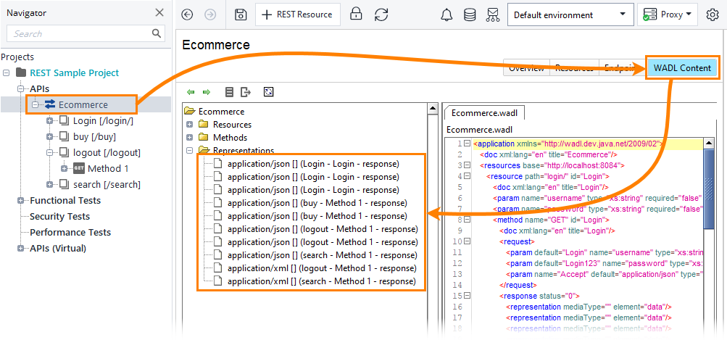Expand the APIs (Virtual) node
The height and width of the screenshot is (340, 727).
(20, 248)
